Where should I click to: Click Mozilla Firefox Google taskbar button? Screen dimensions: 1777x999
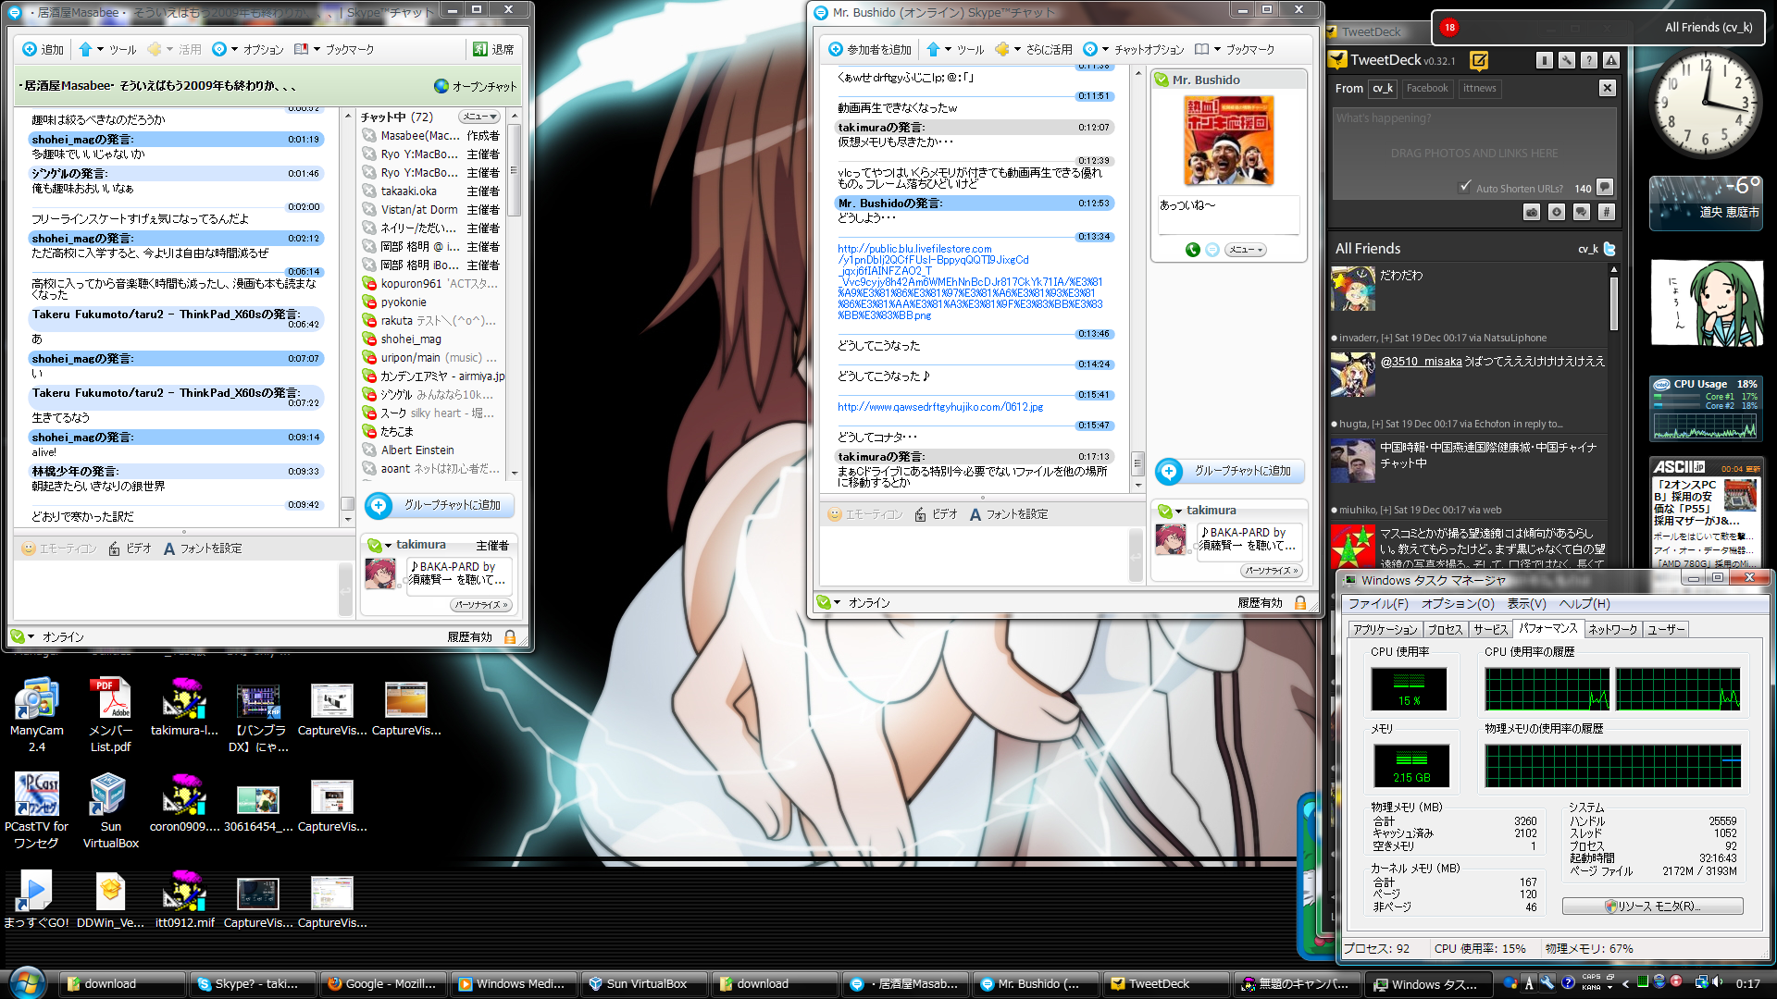(x=382, y=983)
